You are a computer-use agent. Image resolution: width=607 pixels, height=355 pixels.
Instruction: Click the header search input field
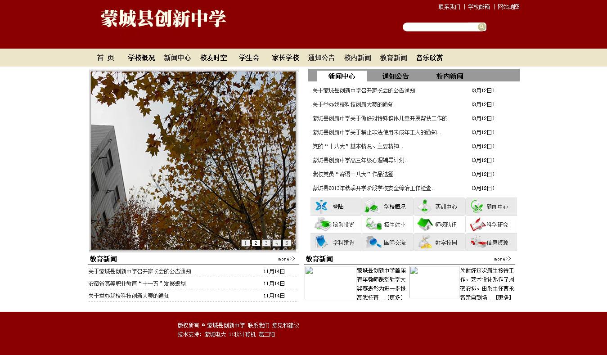pyautogui.click(x=441, y=27)
